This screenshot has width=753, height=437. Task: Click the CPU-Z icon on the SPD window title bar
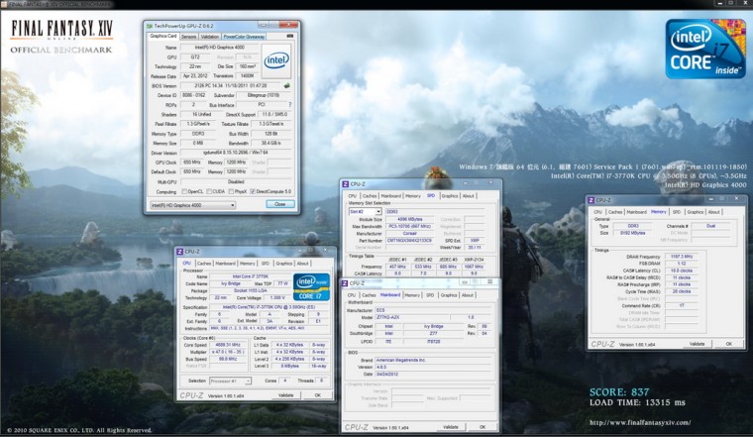(346, 183)
